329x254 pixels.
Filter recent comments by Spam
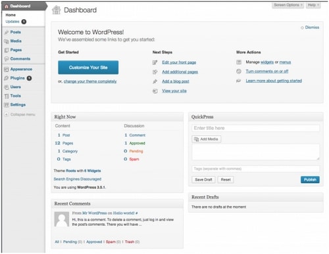pos(111,242)
